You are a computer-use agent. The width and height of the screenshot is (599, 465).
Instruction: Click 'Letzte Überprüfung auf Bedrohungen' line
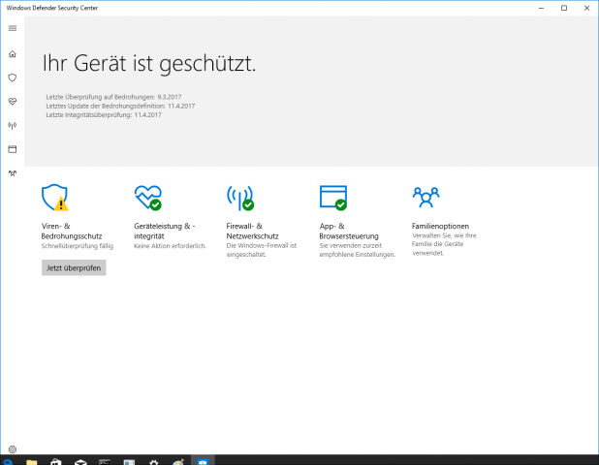coord(113,97)
